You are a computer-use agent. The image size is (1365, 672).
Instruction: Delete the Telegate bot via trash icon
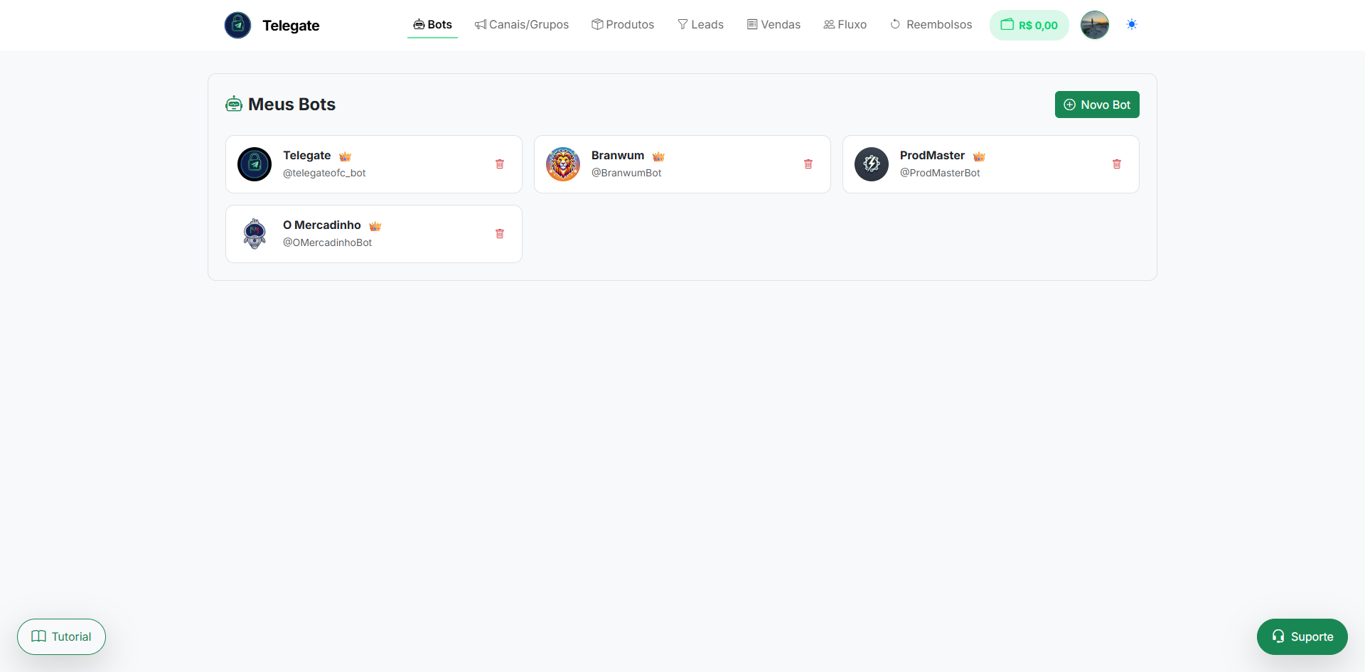tap(500, 164)
